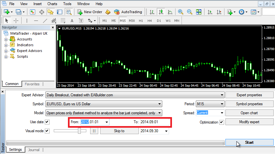This screenshot has height=154, width=275.
Task: Click the Symbol properties button
Action: coord(249,104)
